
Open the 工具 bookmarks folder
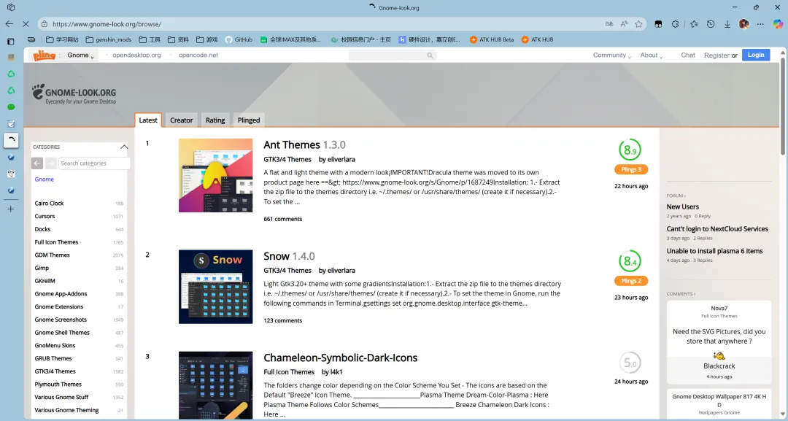(x=150, y=39)
